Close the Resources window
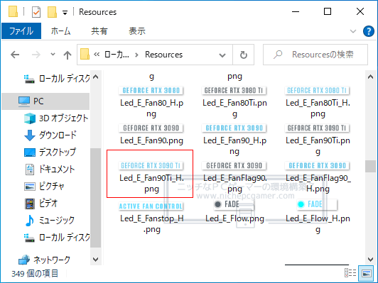The image size is (378, 283). pos(360,11)
